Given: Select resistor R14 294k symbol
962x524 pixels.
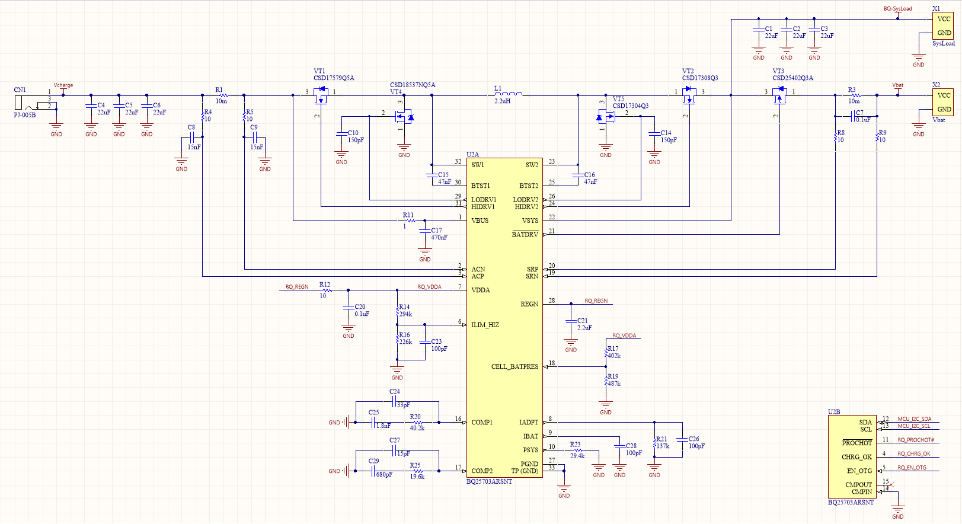Looking at the screenshot, I should [x=397, y=311].
